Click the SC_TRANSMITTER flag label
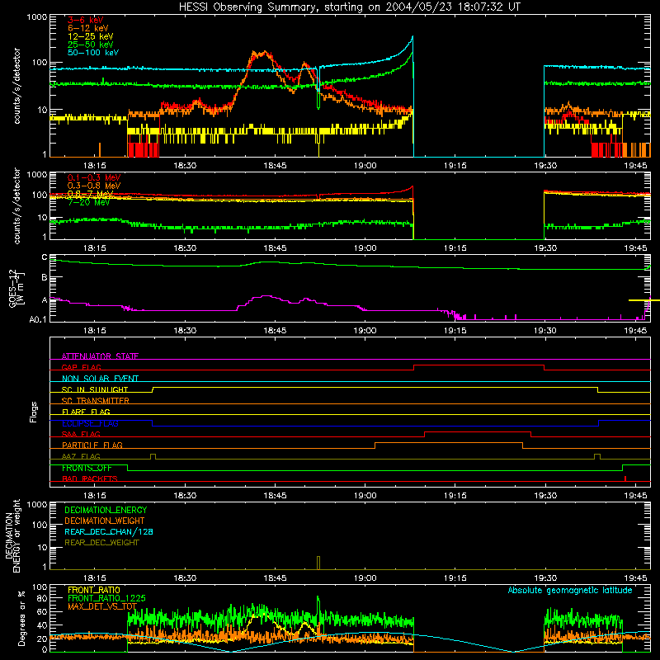 [95, 401]
